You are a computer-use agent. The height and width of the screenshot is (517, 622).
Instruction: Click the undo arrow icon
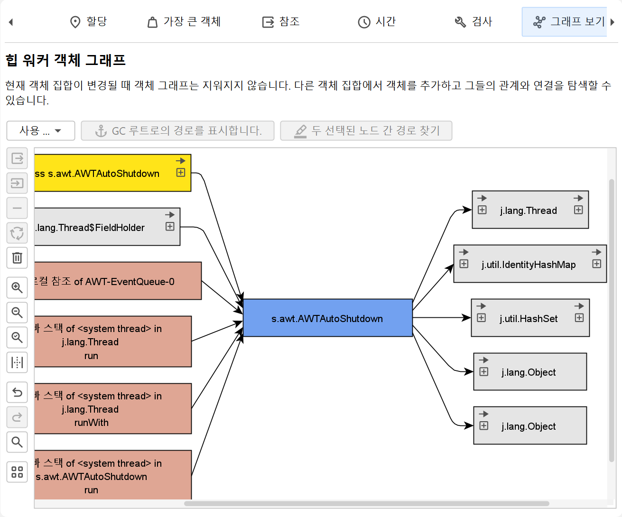[x=17, y=392]
